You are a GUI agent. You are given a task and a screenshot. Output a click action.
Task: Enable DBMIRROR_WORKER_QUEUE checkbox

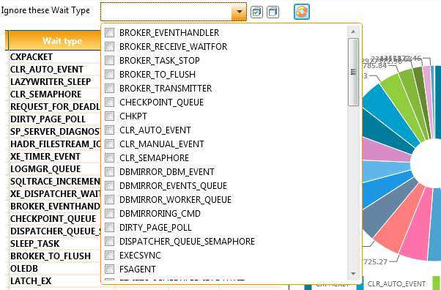click(x=109, y=200)
